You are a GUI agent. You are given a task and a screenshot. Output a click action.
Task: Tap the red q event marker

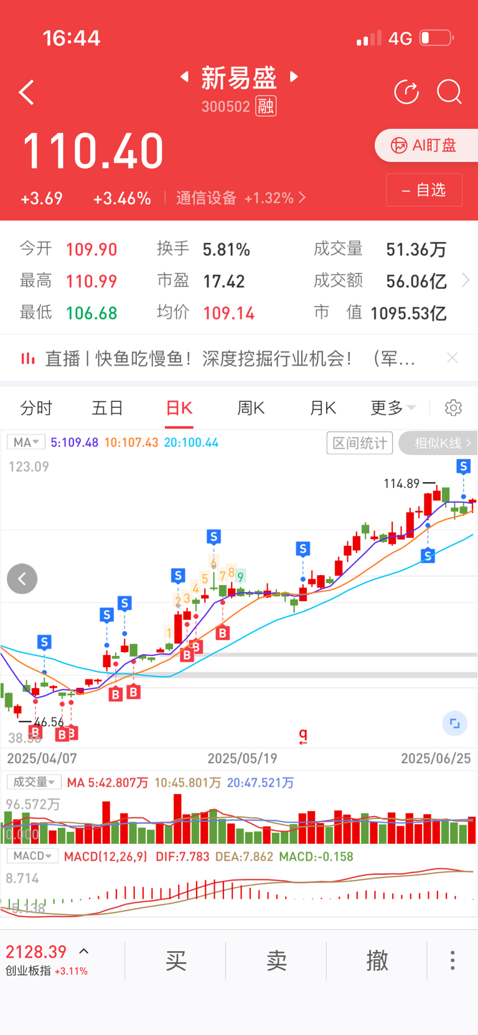[x=303, y=737]
